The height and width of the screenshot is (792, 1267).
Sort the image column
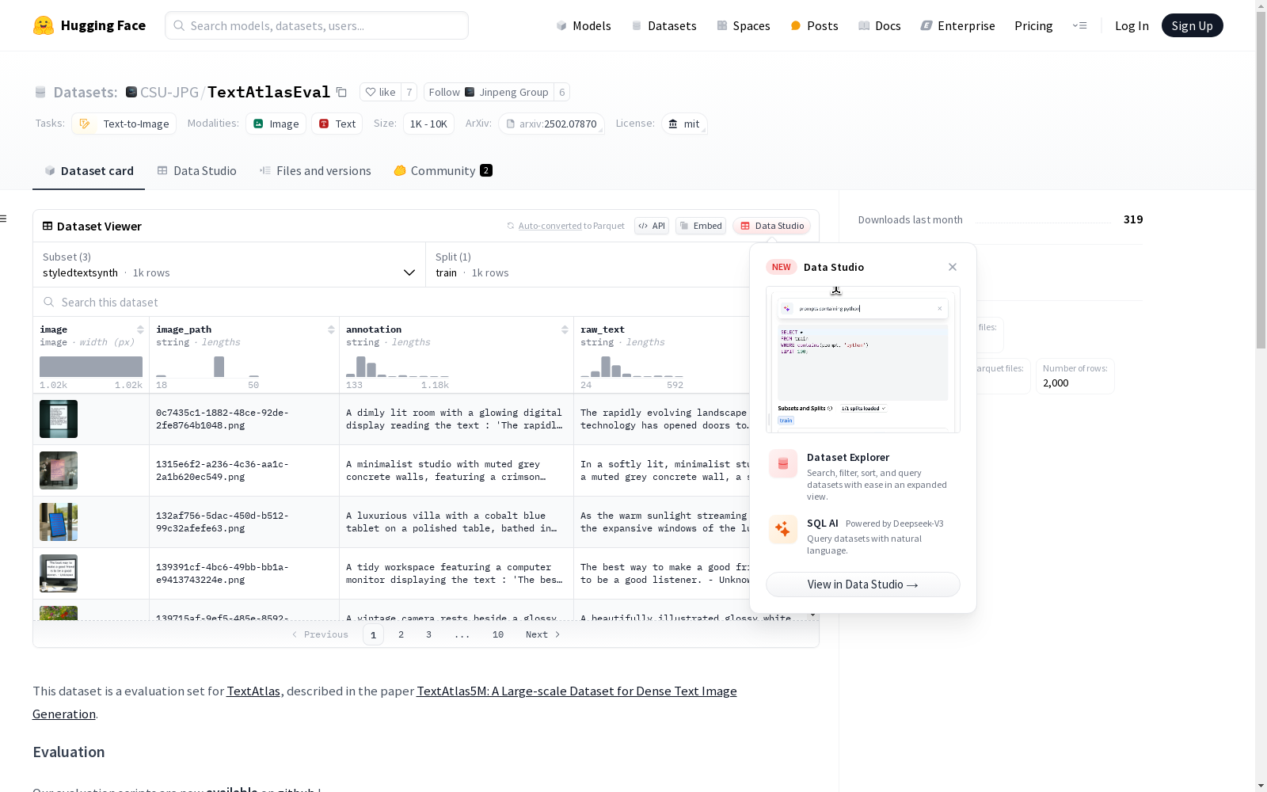tap(140, 329)
